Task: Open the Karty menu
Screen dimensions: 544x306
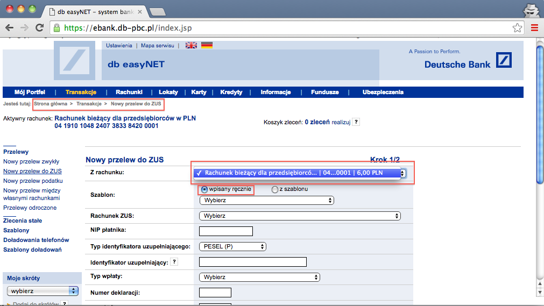Action: (199, 92)
